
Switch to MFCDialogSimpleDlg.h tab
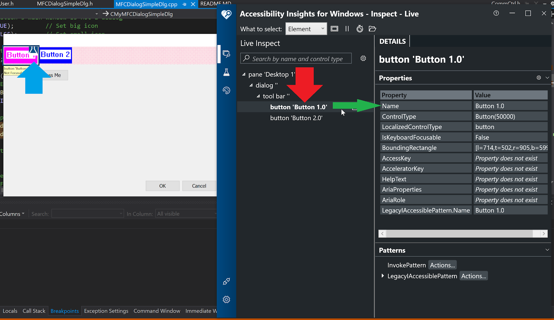pos(65,4)
